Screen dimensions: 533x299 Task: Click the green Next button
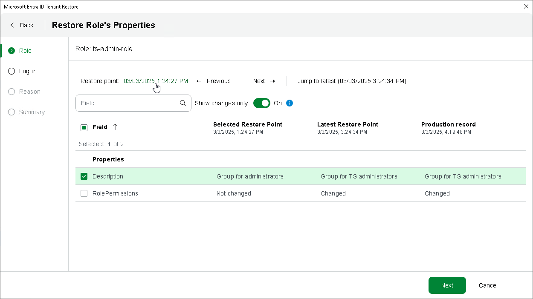click(447, 285)
